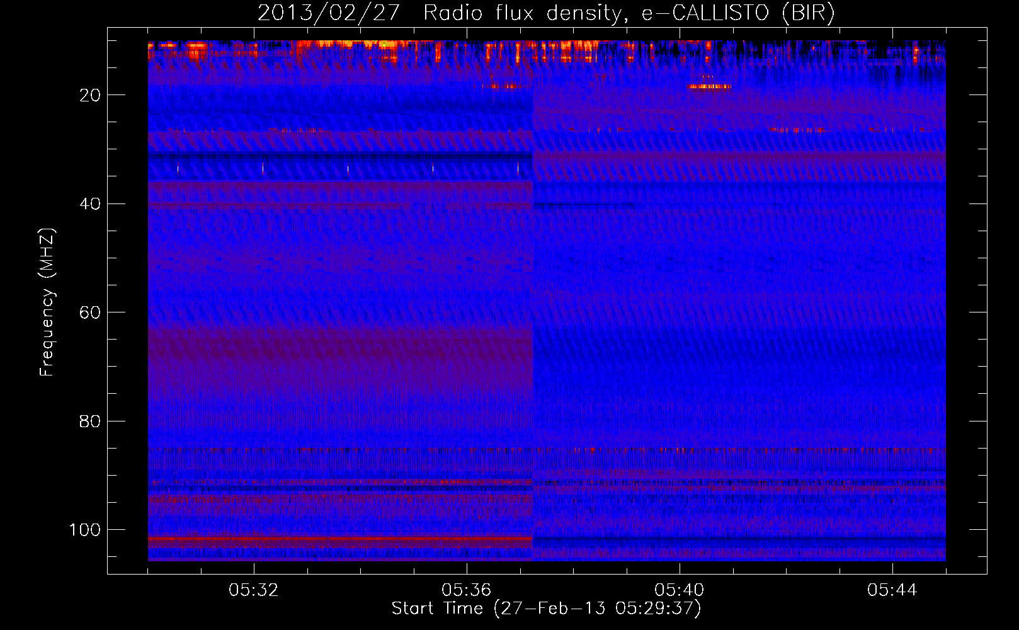Click the 'Frequency (MHZ)' y-axis label
The height and width of the screenshot is (630, 1019).
[48, 302]
